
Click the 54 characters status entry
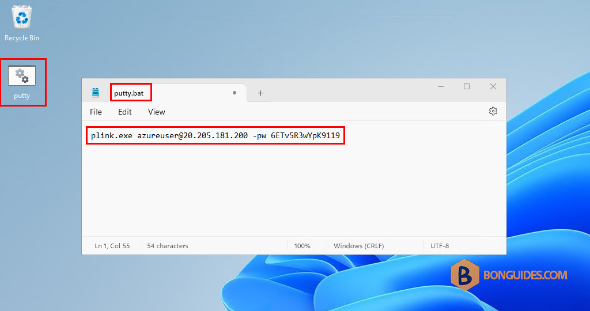(168, 246)
